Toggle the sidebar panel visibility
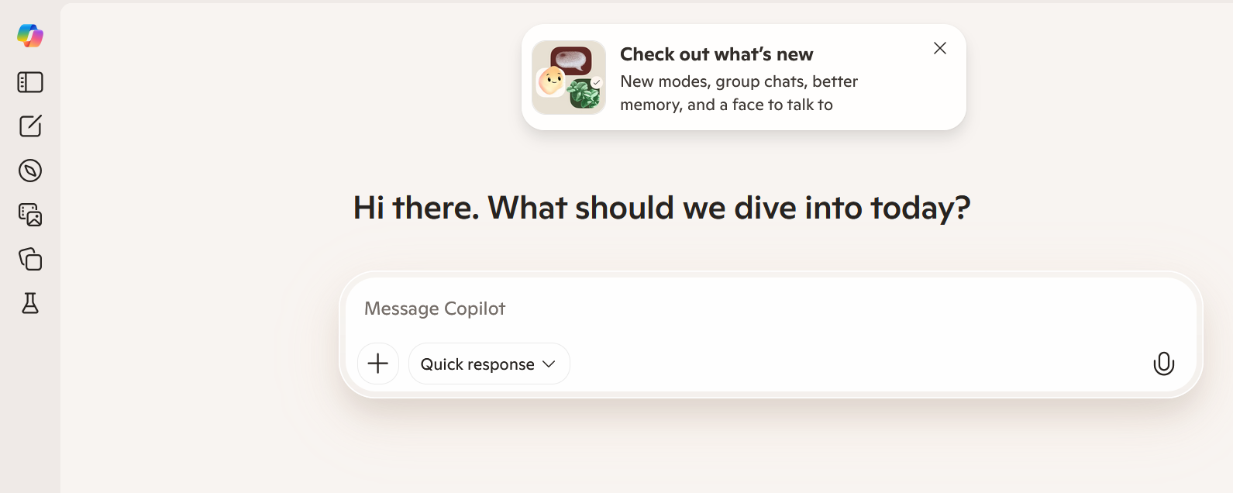 [29, 82]
